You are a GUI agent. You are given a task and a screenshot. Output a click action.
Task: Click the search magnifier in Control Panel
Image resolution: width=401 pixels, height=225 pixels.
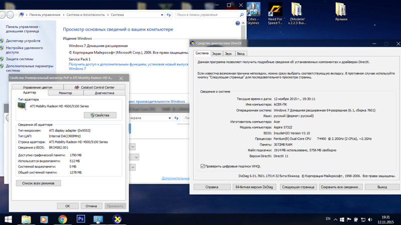(242, 15)
